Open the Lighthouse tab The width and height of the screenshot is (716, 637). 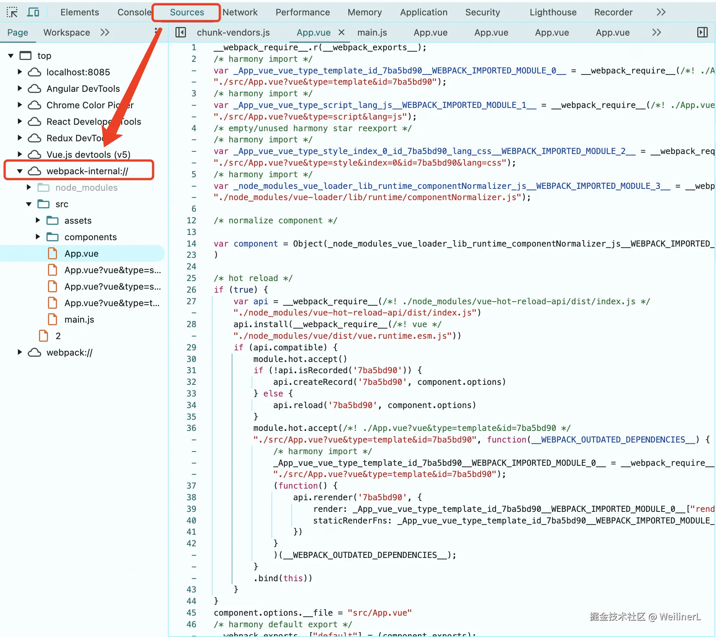point(553,12)
